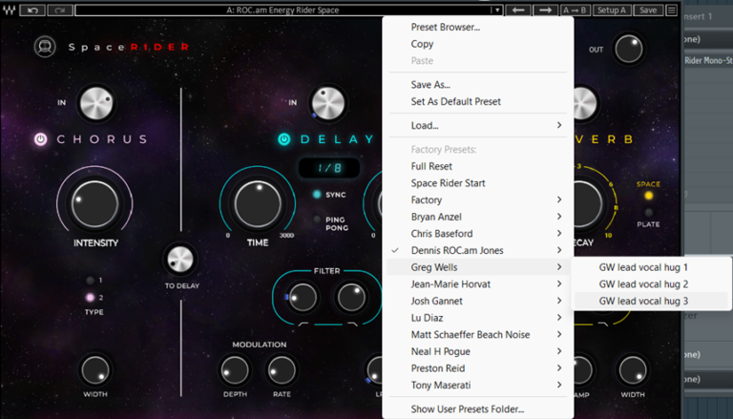The image size is (733, 419).
Task: Select GW lead vocal hug 1
Action: pyautogui.click(x=651, y=267)
